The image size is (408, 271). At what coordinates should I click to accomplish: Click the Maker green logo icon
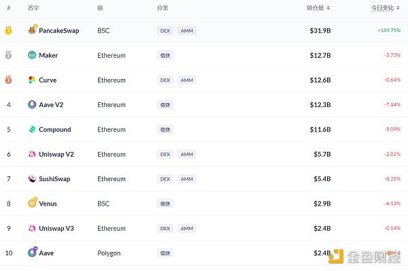click(32, 55)
